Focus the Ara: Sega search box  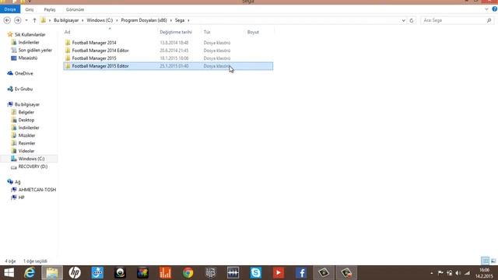pos(454,20)
